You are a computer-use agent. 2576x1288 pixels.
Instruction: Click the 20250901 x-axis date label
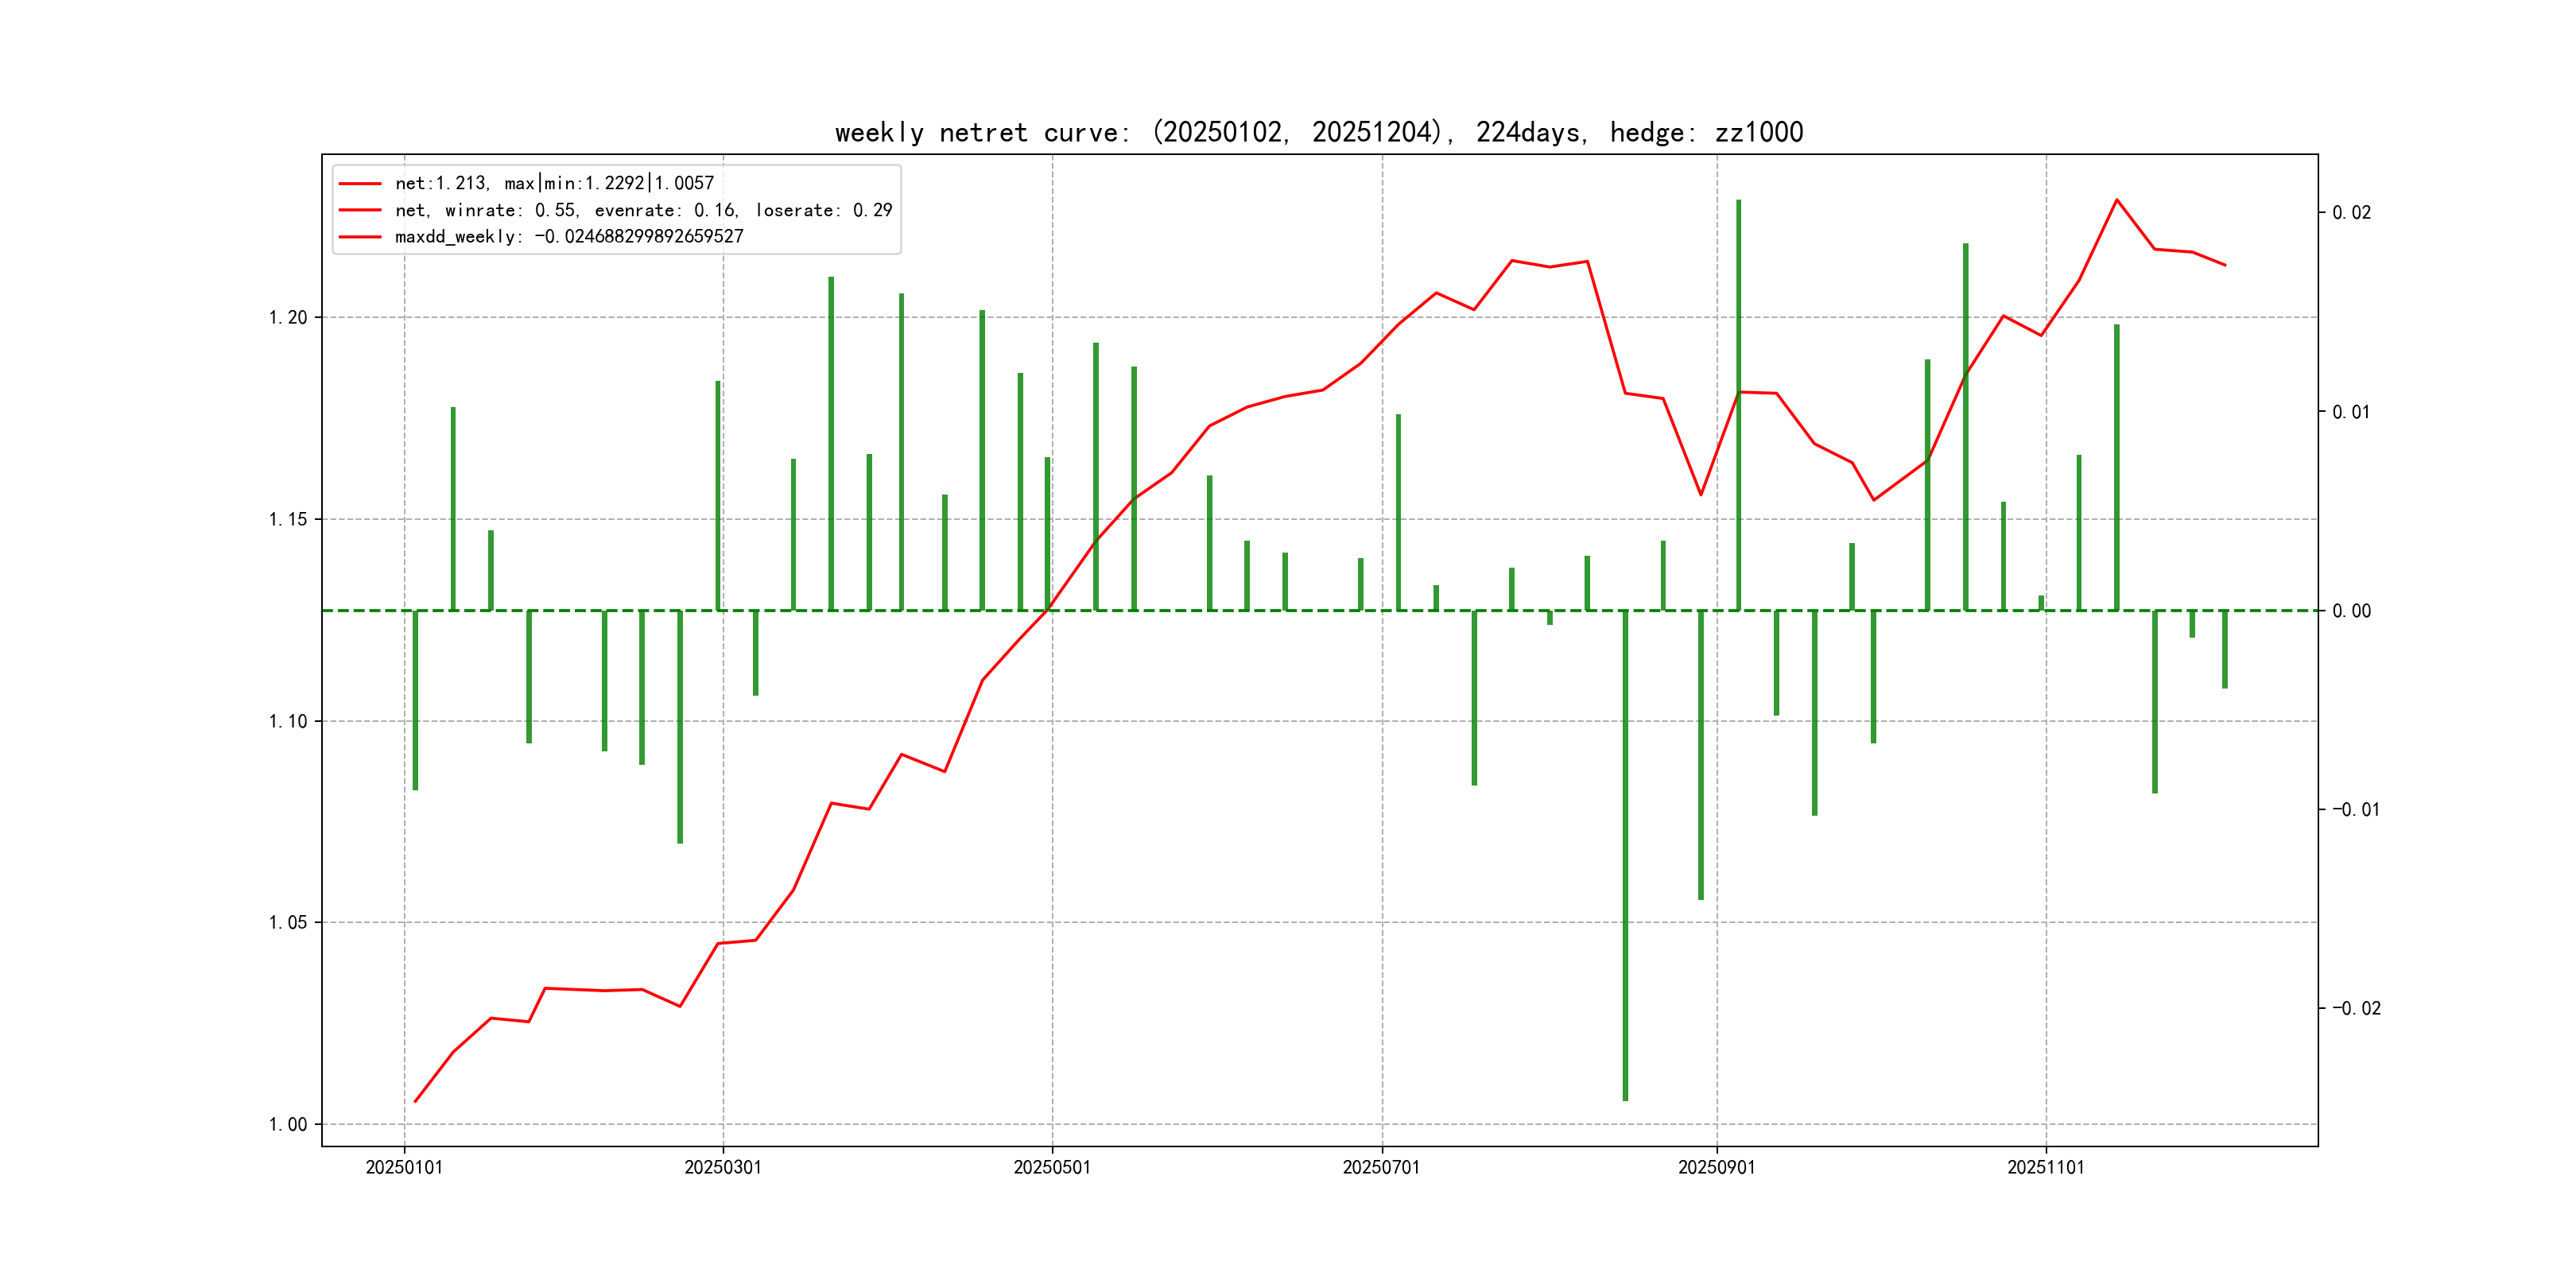tap(1716, 1167)
